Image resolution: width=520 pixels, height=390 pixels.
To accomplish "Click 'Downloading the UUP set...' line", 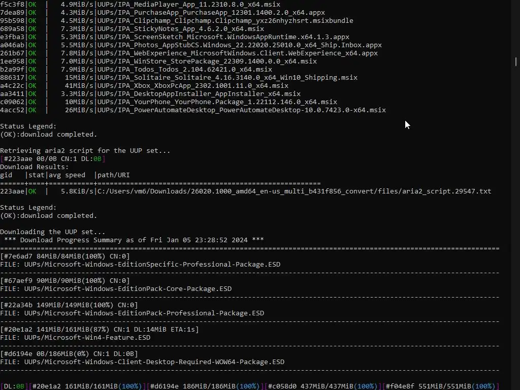I will pyautogui.click(x=52, y=232).
